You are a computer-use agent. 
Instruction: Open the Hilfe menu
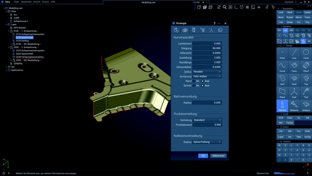[53, 2]
